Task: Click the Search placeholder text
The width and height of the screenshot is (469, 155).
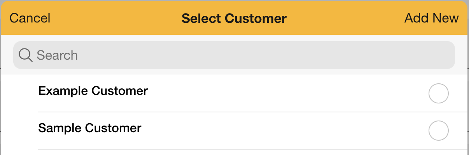Action: pyautogui.click(x=57, y=55)
